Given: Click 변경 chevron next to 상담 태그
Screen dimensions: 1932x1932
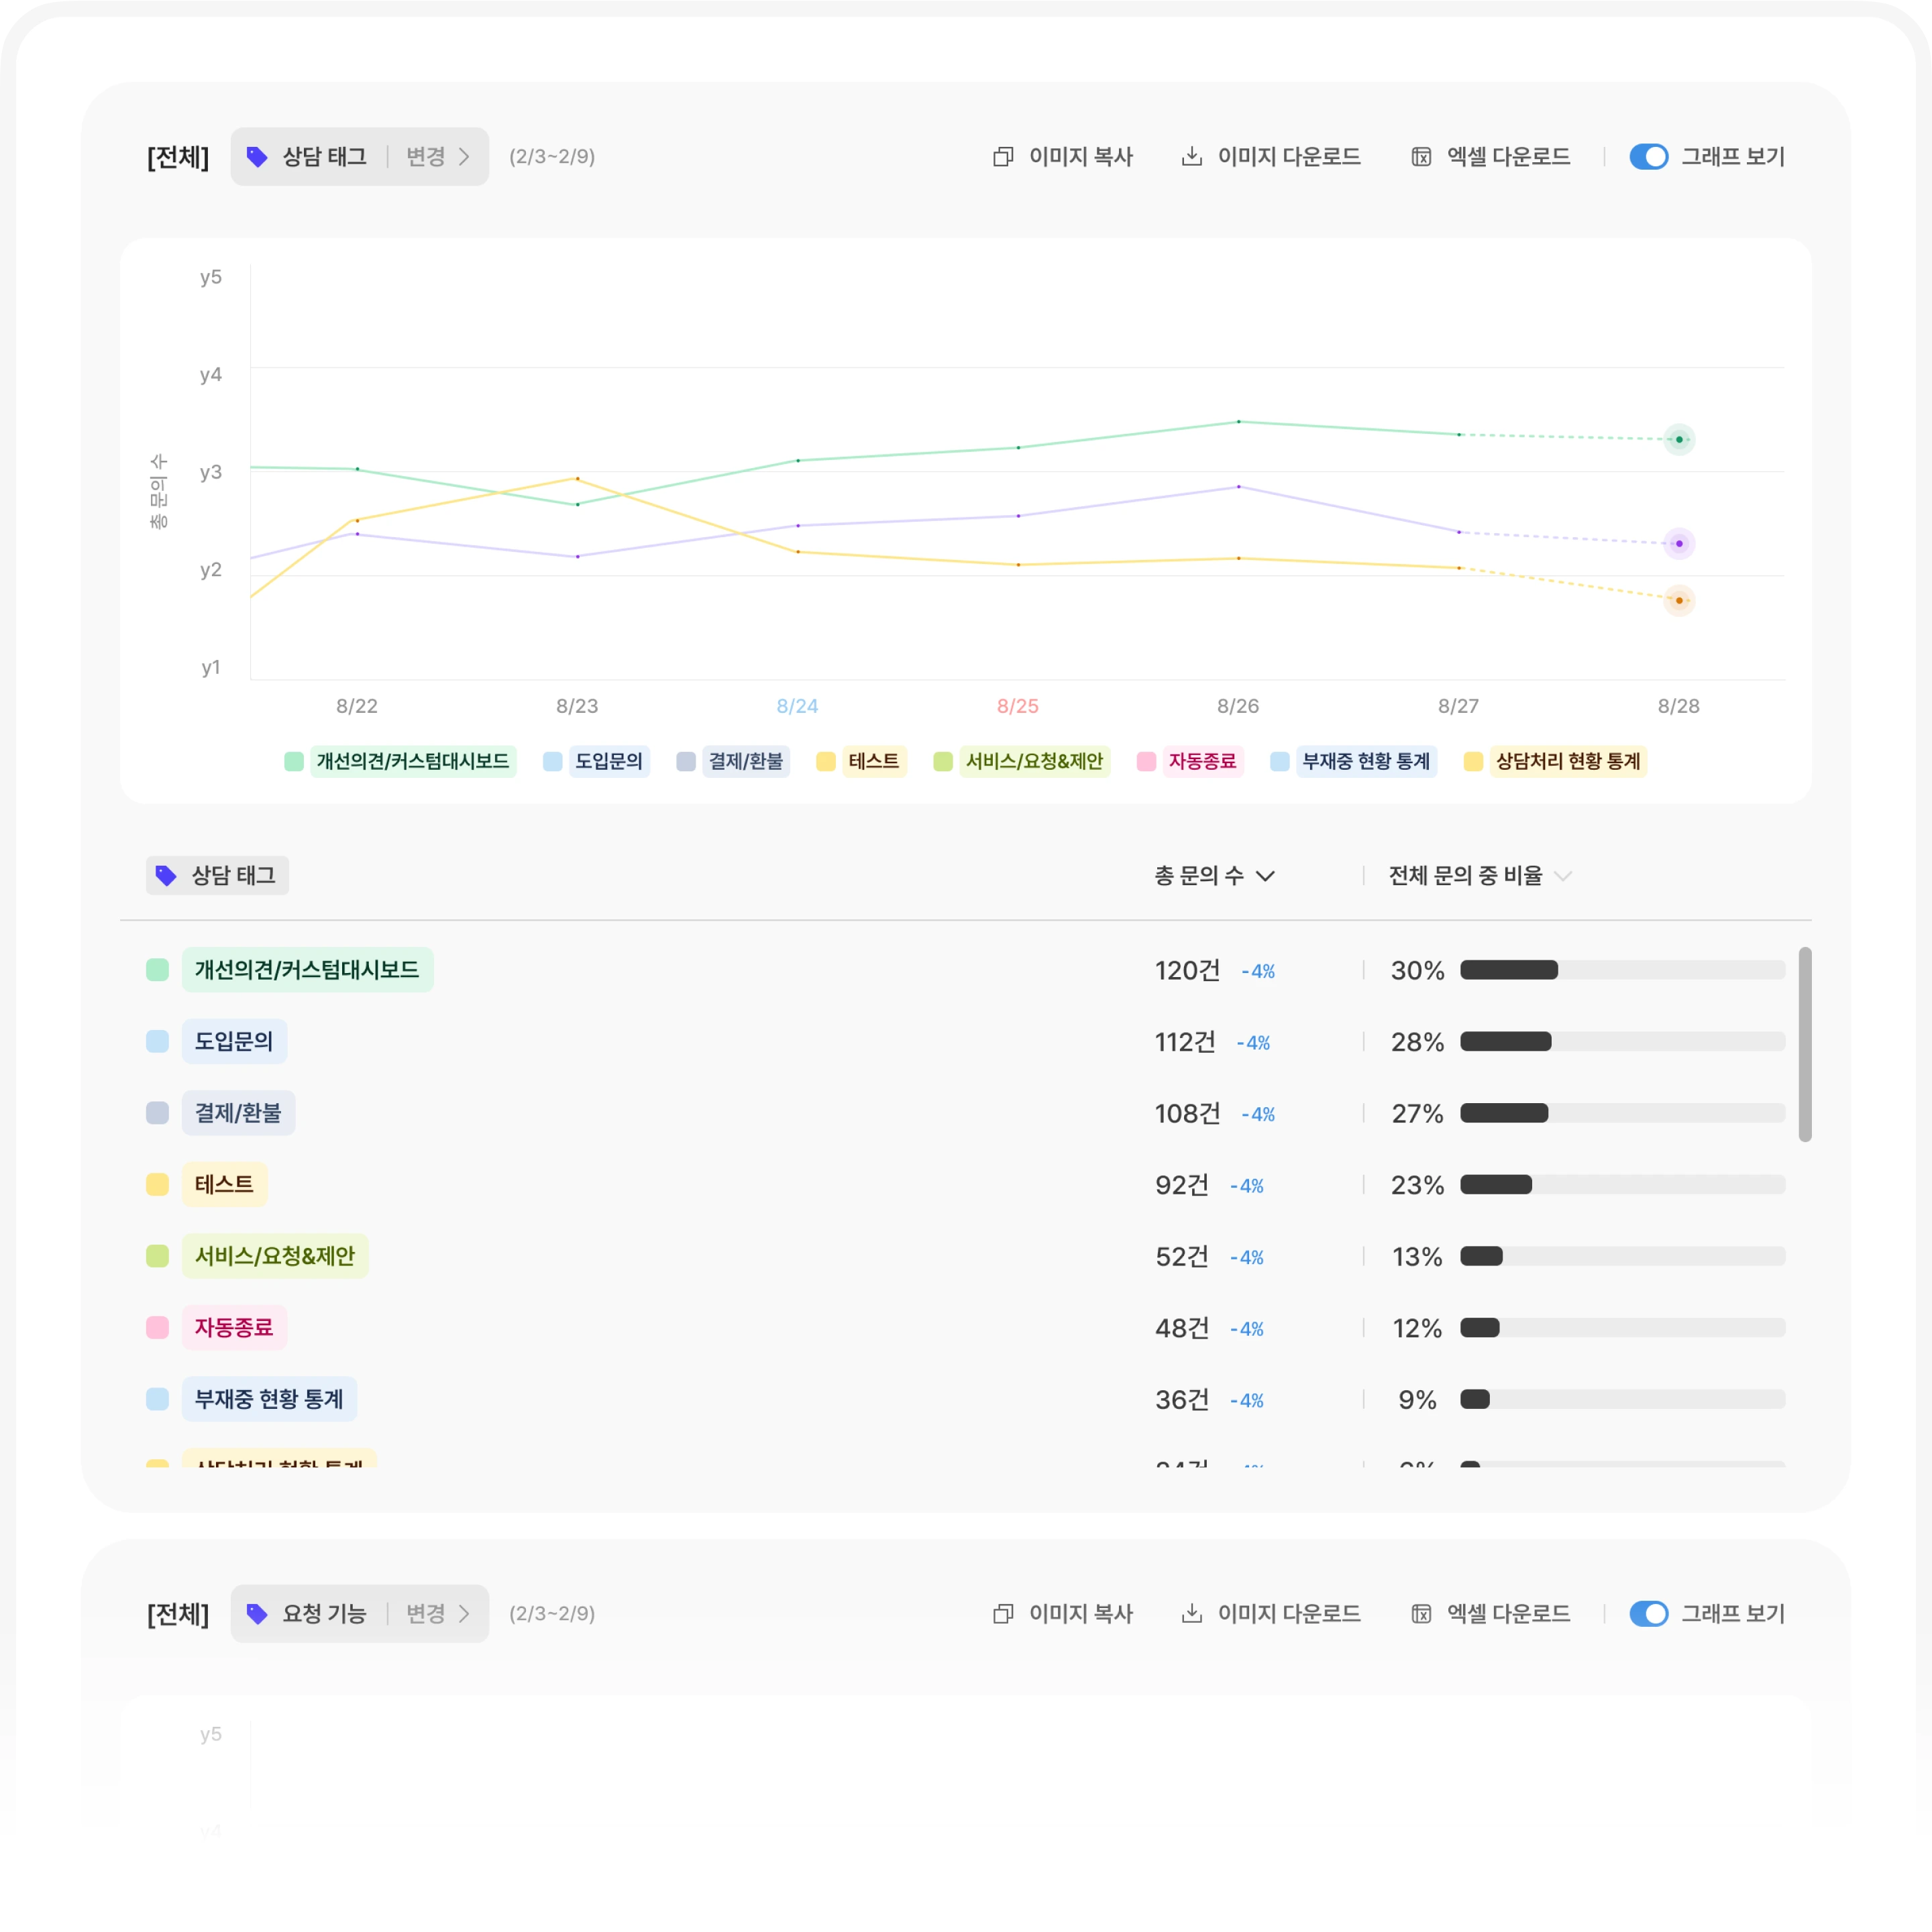Looking at the screenshot, I should tap(464, 157).
